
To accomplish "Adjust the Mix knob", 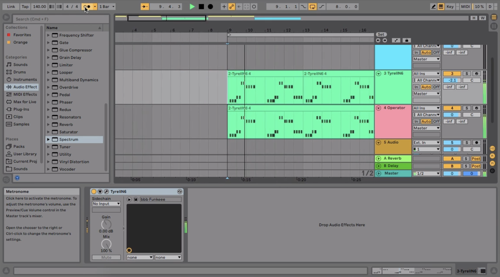I will (x=106, y=244).
